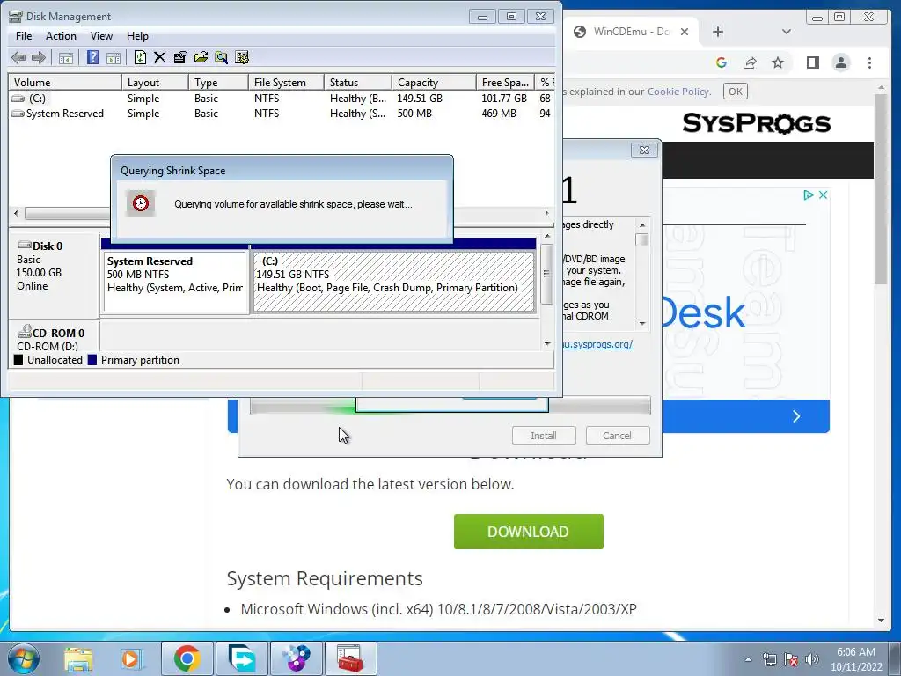Screen dimensions: 901x676
Task: Click the Forward arrow in Disk Management toolbar
Action: (x=39, y=57)
